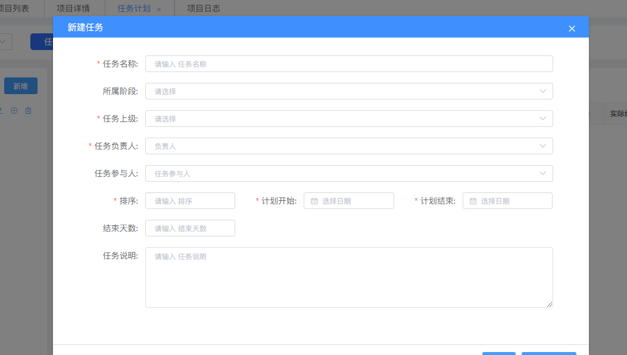Close the 任务计划 tab with its x

pyautogui.click(x=159, y=9)
